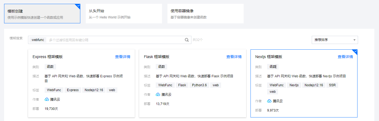Click the WebFunc tag in Nextjs card
379x121 pixels.
point(277,85)
